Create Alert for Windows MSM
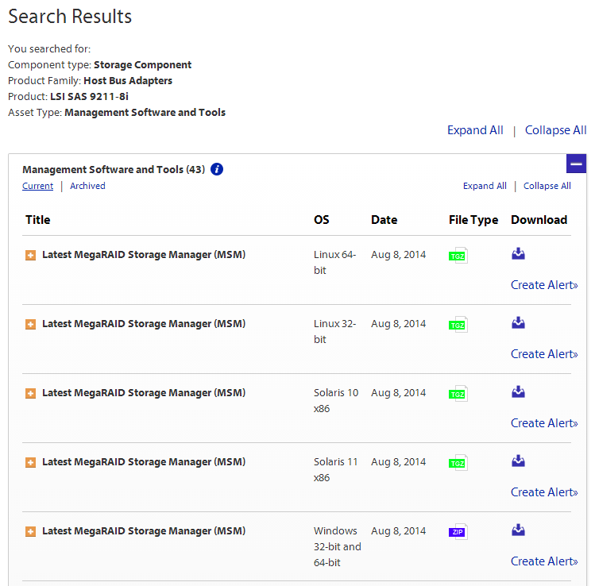Image resolution: width=595 pixels, height=586 pixels. (544, 561)
